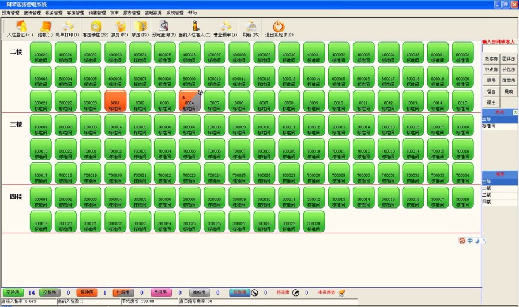
Task: Select room tile 600001
Action: coord(438,52)
